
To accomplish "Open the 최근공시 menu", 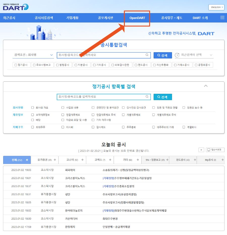I will [x=9, y=18].
